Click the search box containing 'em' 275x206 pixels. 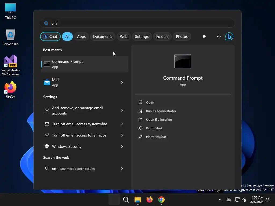[x=137, y=23]
